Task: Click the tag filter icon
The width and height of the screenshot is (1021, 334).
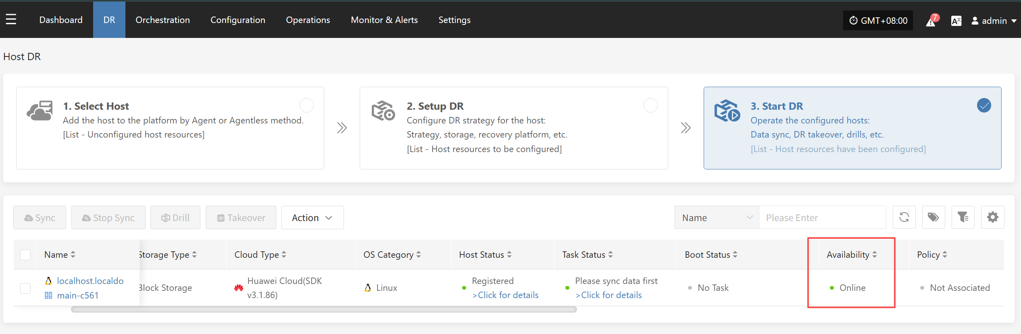Action: (933, 217)
